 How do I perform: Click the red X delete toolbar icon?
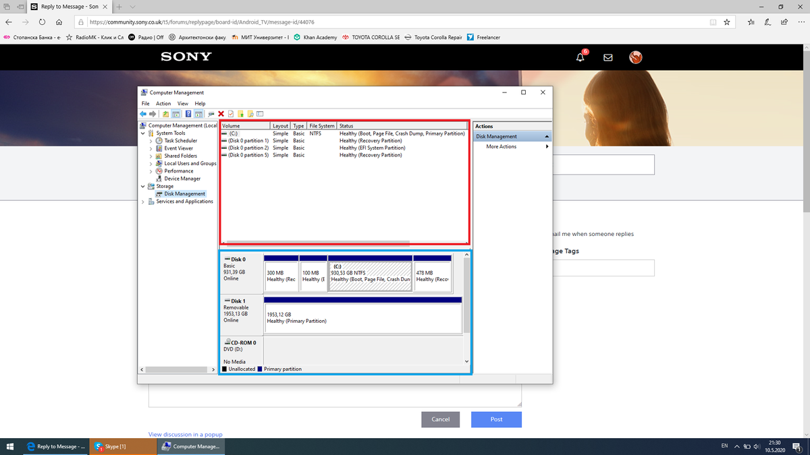tap(221, 114)
